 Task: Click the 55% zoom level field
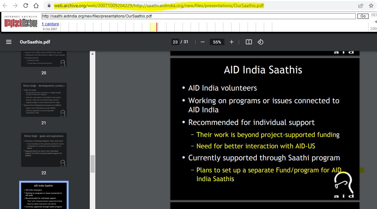(217, 42)
